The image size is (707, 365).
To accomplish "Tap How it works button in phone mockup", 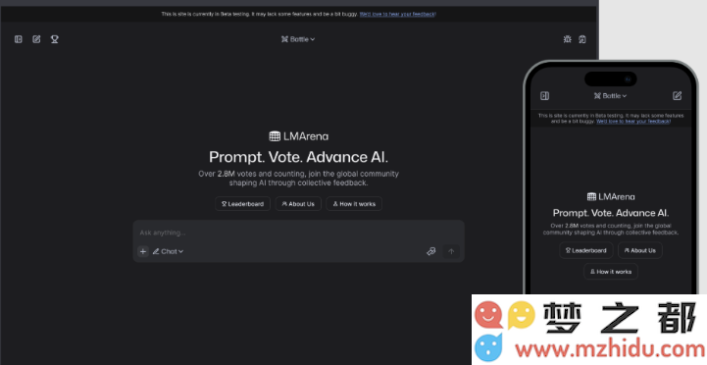I will pyautogui.click(x=611, y=272).
